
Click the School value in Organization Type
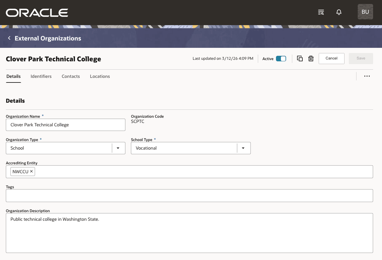pos(17,148)
